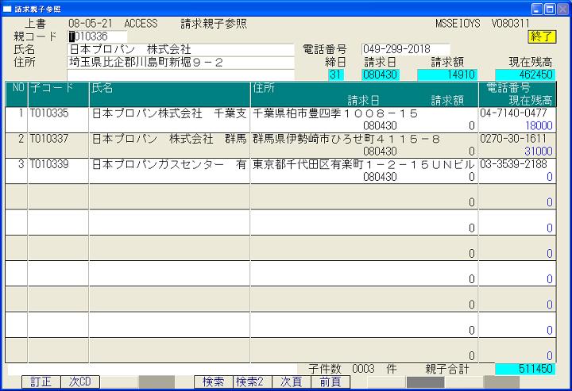Click the 検索 search button
The image size is (572, 391).
(214, 382)
